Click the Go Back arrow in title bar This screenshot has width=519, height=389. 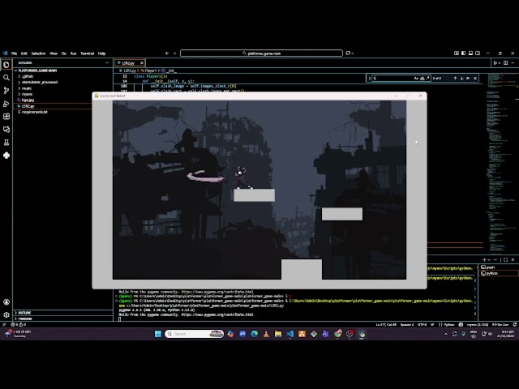[167, 53]
